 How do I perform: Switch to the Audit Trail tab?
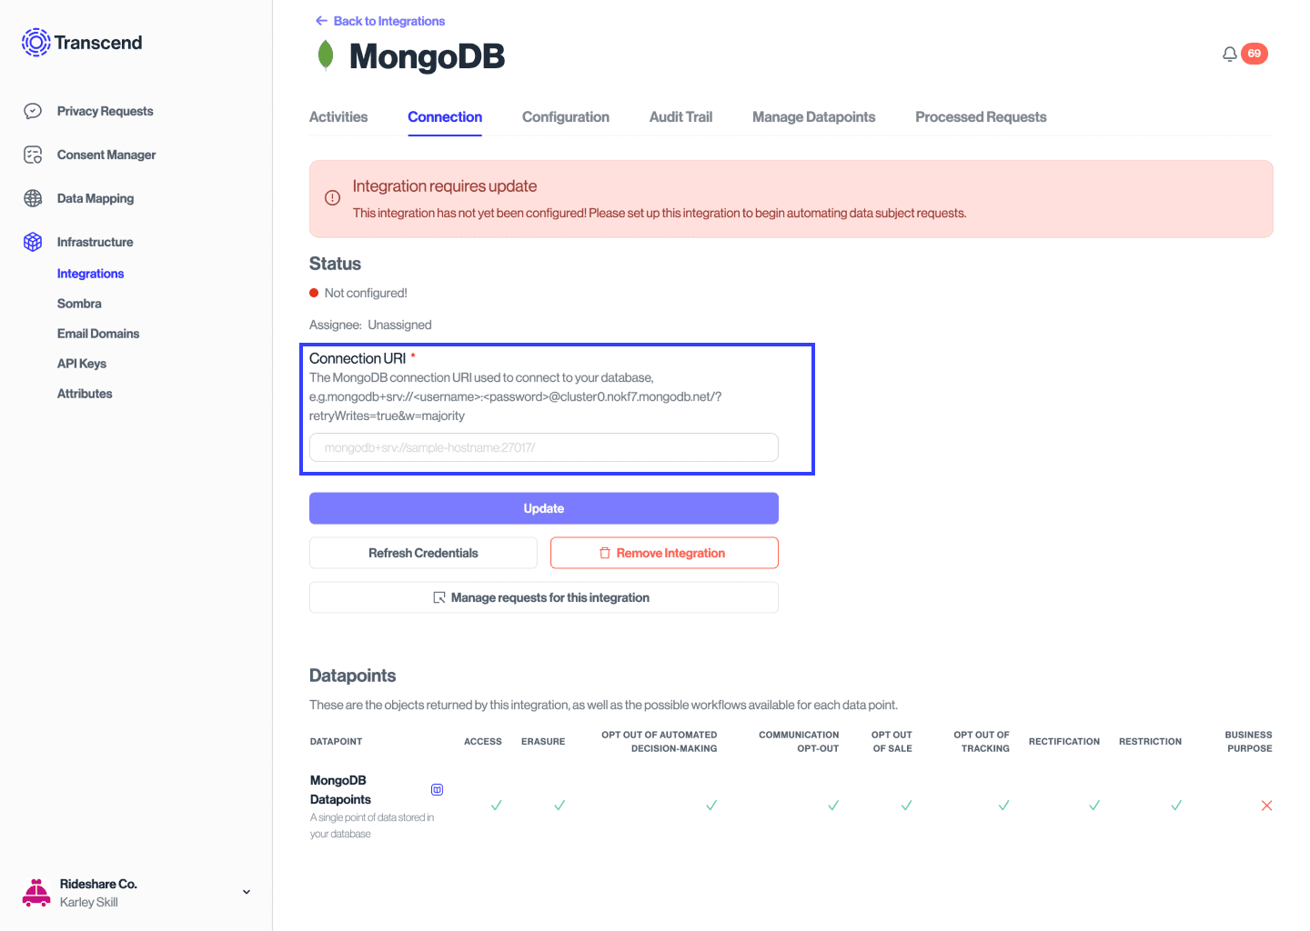[x=680, y=116]
